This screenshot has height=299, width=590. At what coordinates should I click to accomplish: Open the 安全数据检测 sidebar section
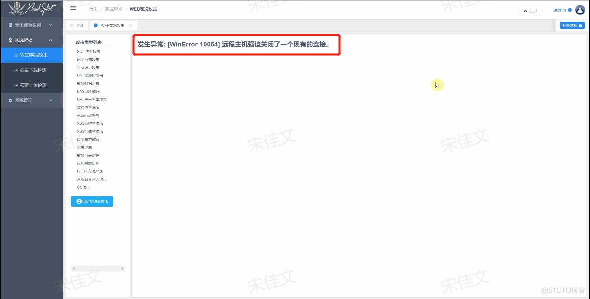(x=31, y=25)
